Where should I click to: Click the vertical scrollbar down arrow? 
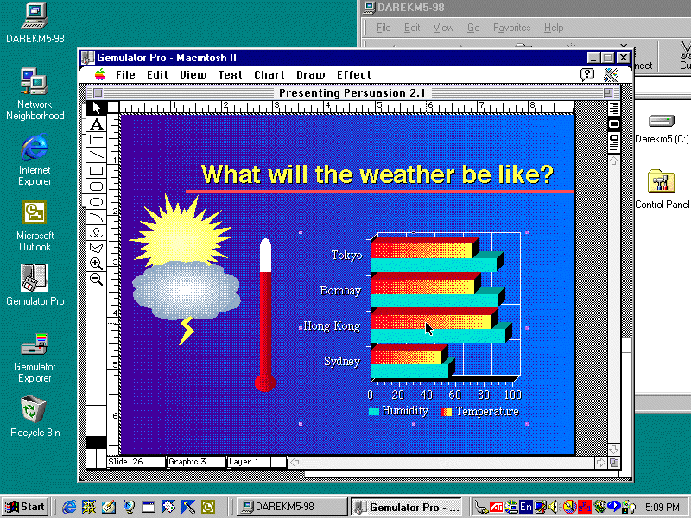(614, 450)
